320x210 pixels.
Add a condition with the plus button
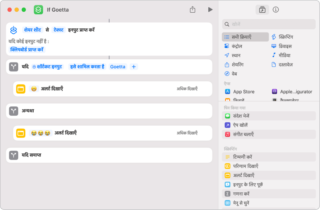tap(134, 67)
